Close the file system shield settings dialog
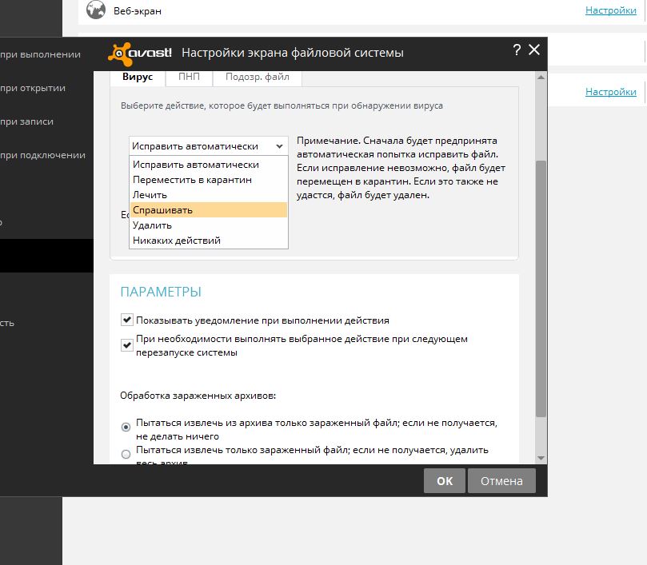647x565 pixels. point(534,50)
